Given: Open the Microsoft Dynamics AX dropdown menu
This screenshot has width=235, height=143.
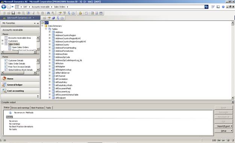Looking at the screenshot, I should [x=20, y=18].
